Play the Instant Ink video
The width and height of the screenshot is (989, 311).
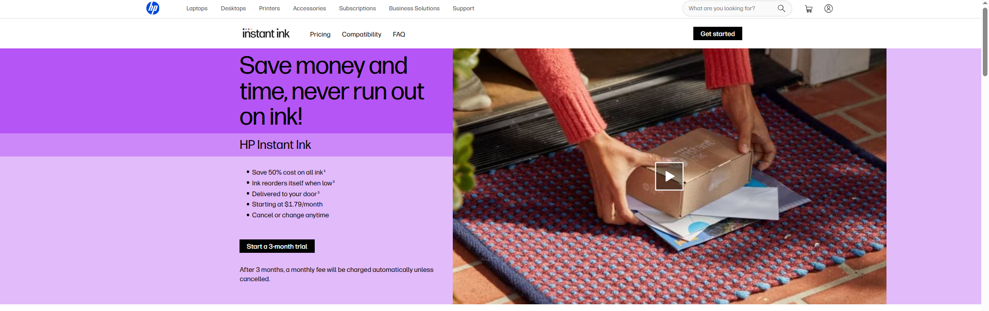coord(669,176)
